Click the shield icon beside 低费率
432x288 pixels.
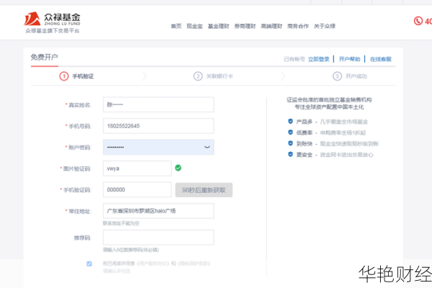click(x=290, y=132)
